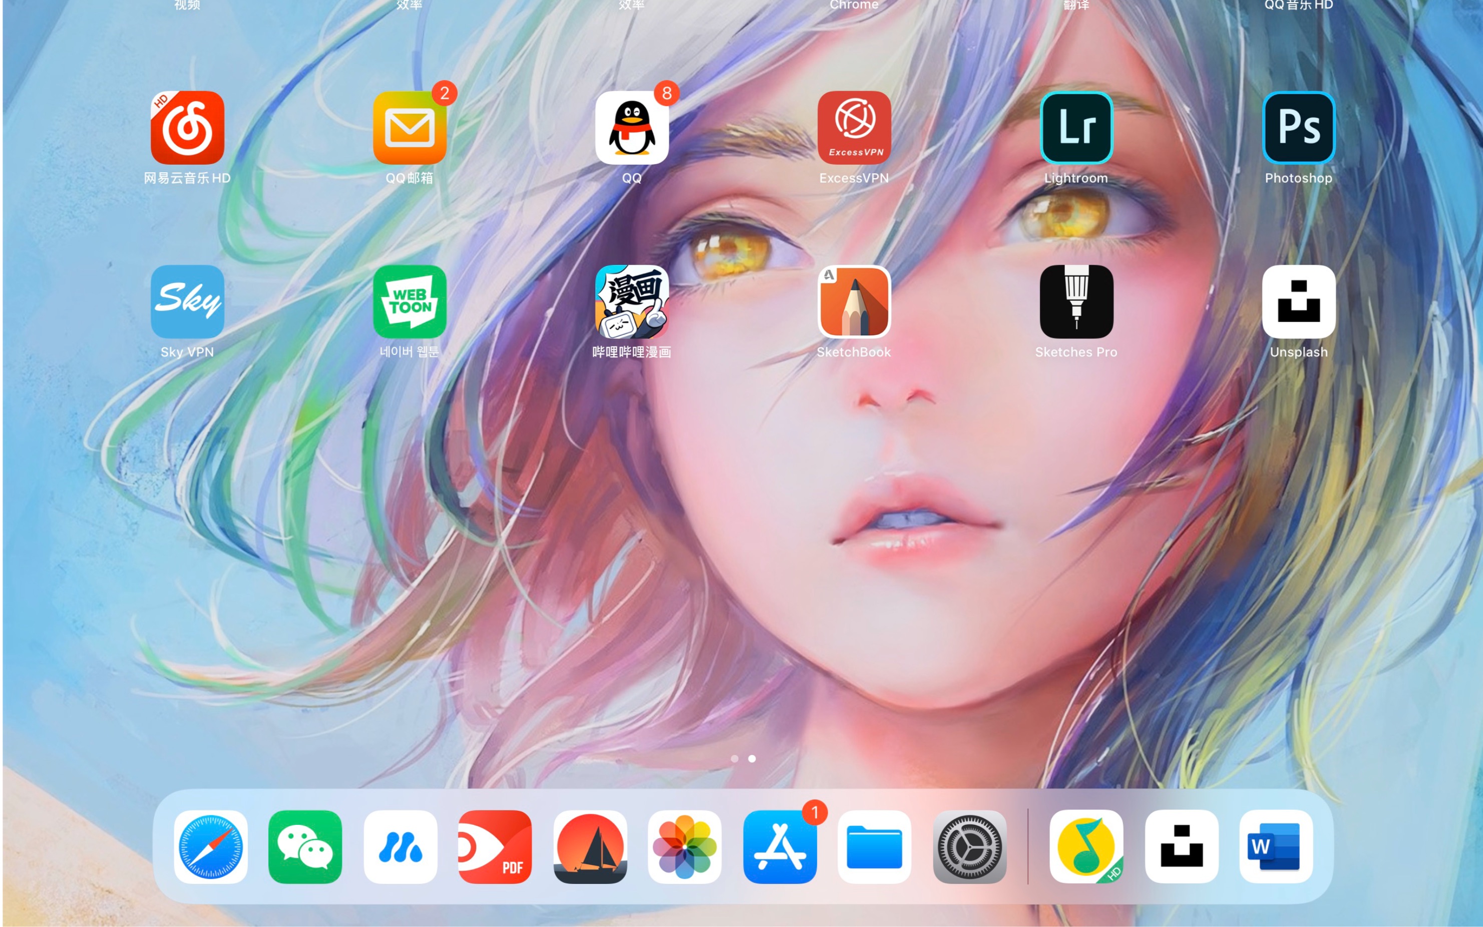This screenshot has width=1483, height=927.
Task: Open blue droplets app in dock
Action: click(x=400, y=847)
